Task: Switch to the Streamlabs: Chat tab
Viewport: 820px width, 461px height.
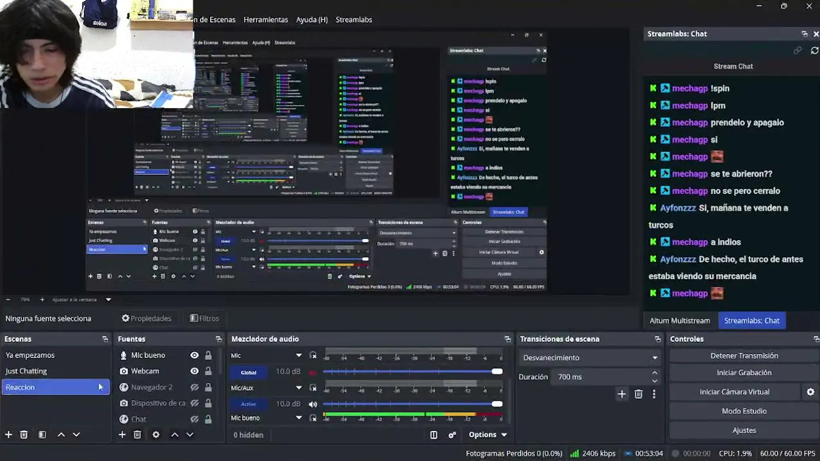Action: (752, 321)
